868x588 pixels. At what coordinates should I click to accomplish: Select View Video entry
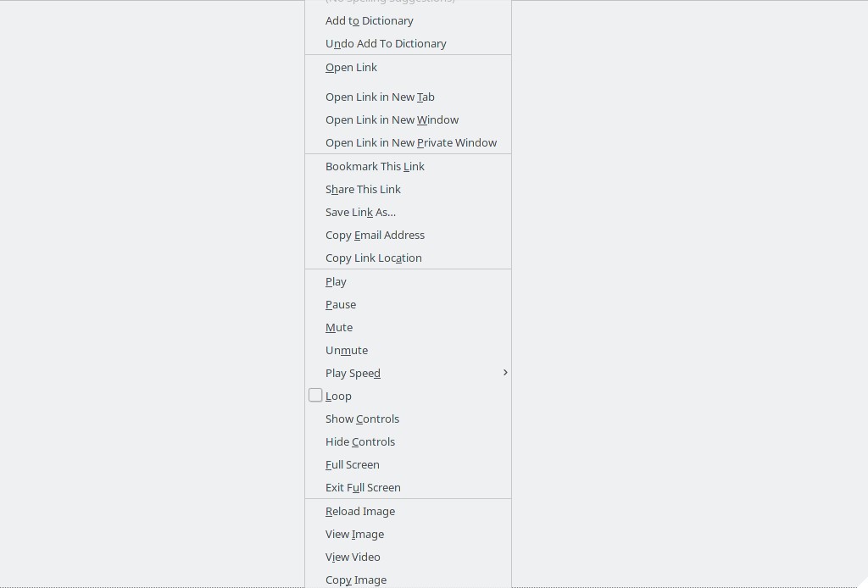[408, 557]
